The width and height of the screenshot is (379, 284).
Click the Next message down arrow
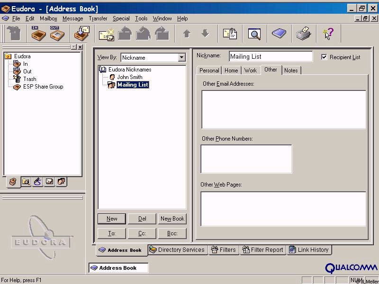coord(205,33)
